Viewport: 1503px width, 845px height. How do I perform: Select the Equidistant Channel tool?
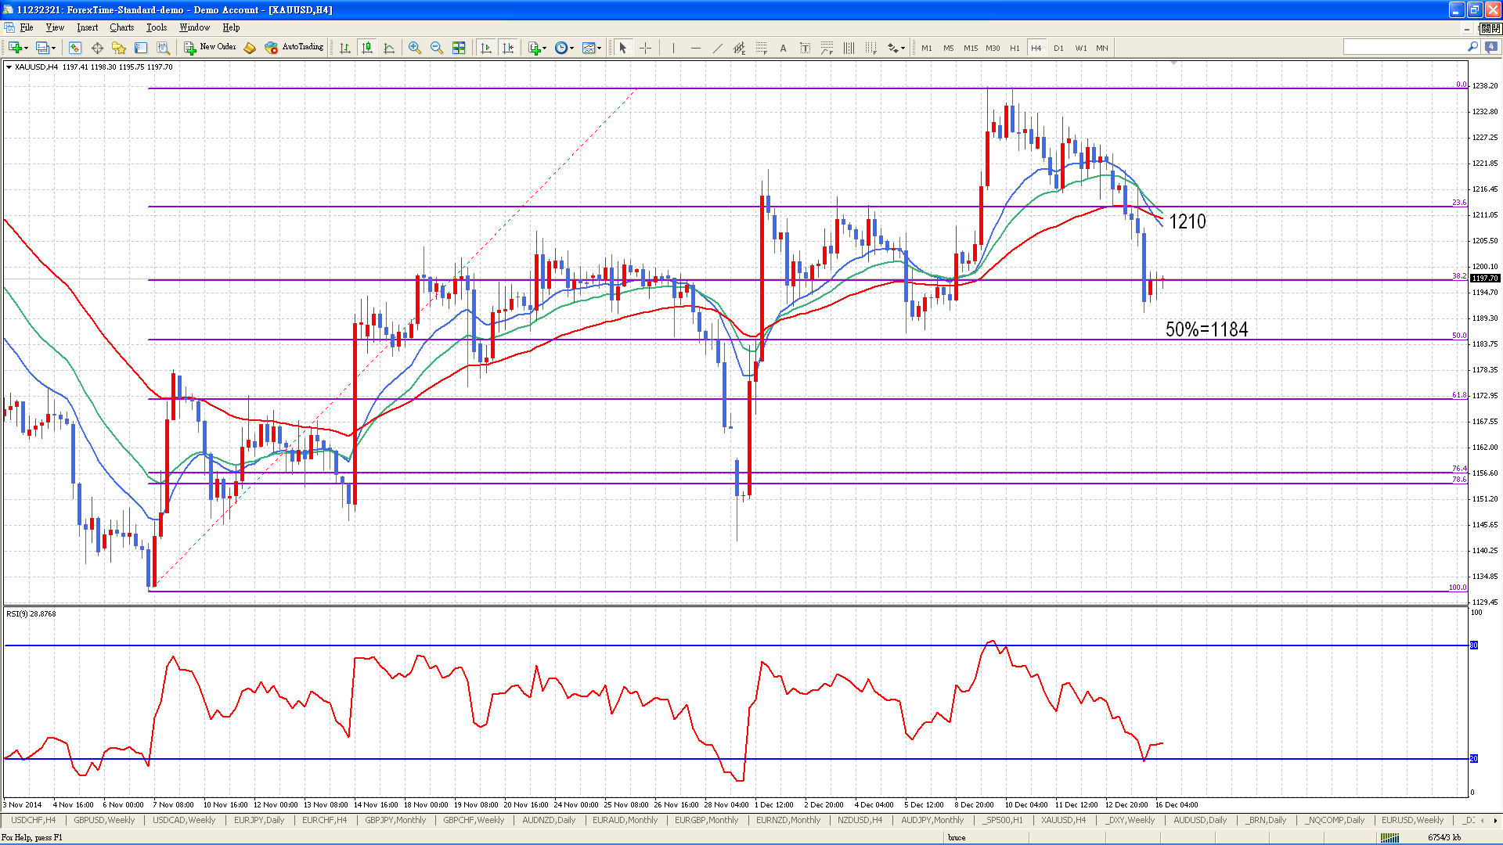click(739, 48)
